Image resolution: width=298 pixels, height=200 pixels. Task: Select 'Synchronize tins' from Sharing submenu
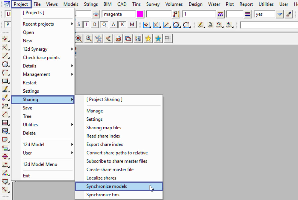pos(103,195)
